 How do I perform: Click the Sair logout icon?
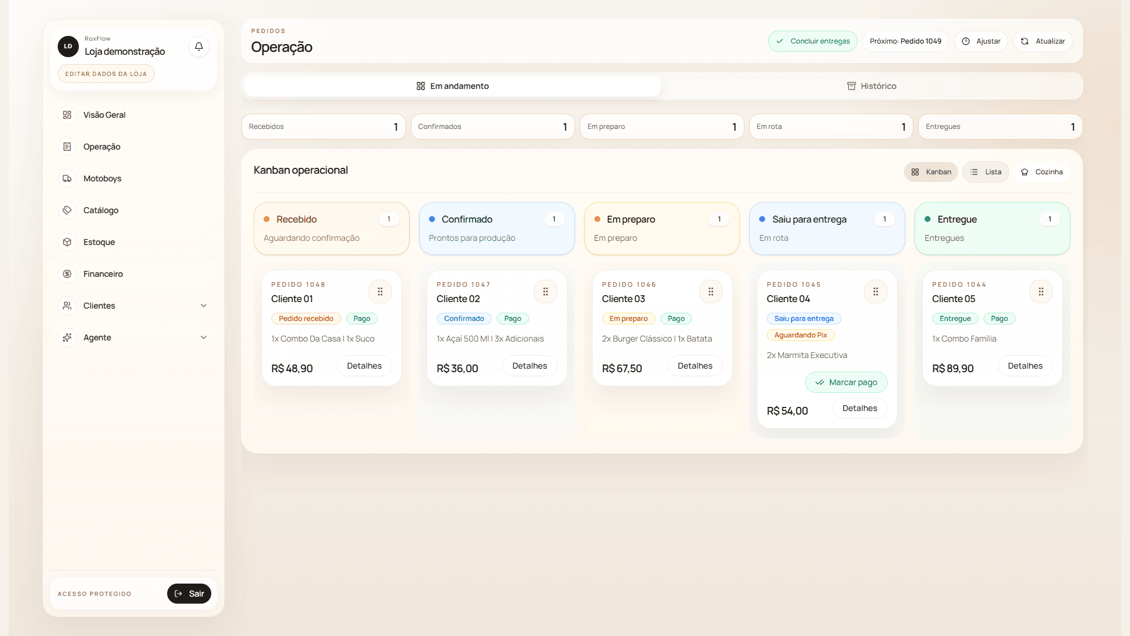click(178, 594)
